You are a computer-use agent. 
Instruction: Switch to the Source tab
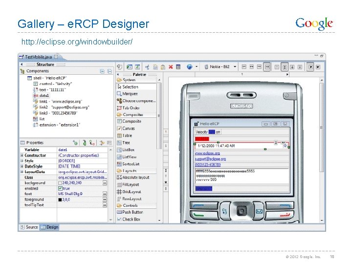29,227
